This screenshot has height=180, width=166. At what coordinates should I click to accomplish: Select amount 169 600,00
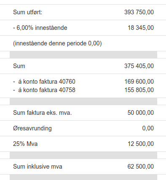pyautogui.click(x=139, y=82)
